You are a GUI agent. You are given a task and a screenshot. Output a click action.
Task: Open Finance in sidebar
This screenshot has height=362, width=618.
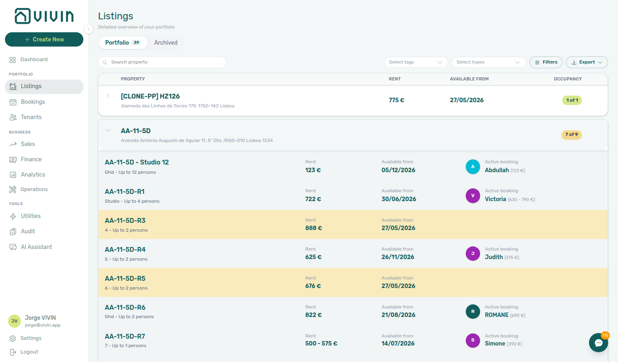click(x=44, y=160)
